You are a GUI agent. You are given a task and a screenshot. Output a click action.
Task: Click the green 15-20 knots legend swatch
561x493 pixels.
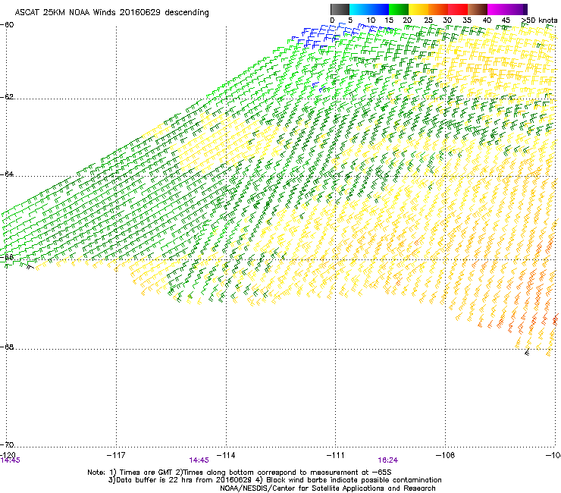[399, 9]
